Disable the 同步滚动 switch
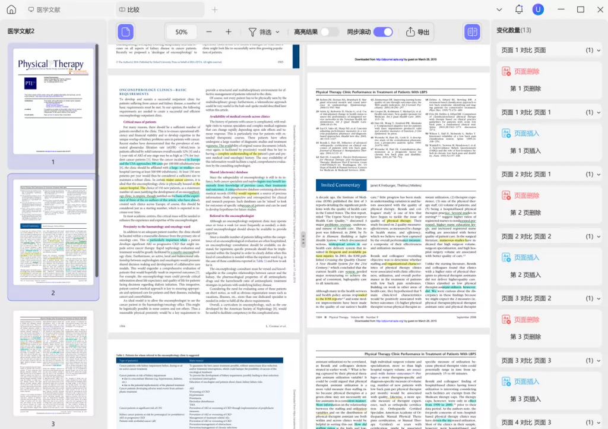Screen dimensions: 608x429 click(383, 32)
